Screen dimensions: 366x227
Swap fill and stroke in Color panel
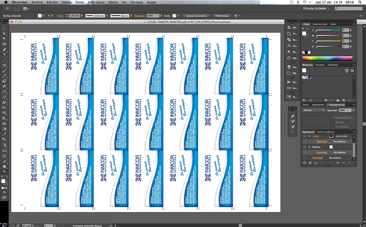[307, 29]
